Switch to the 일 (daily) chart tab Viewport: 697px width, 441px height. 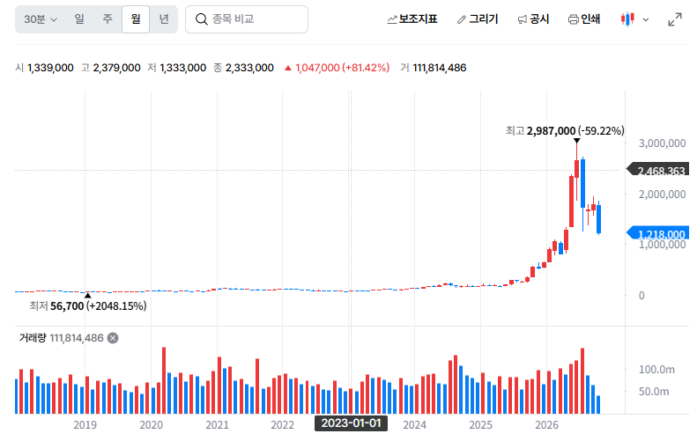[79, 19]
